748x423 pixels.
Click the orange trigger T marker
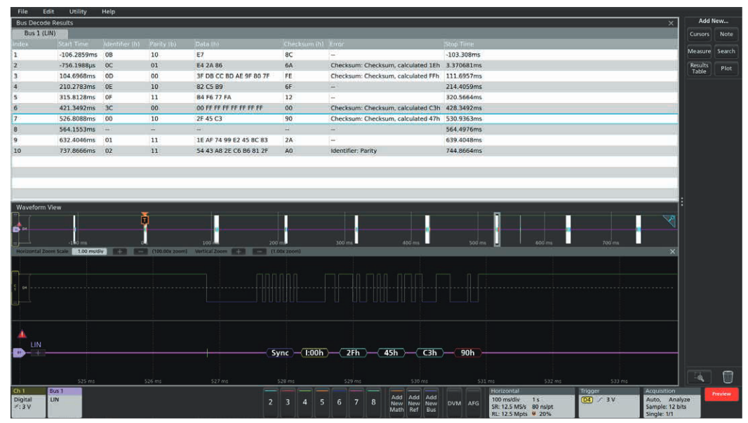coord(145,219)
